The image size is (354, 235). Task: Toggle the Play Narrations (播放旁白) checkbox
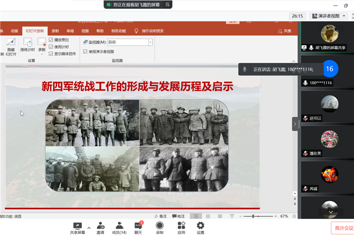point(51,40)
